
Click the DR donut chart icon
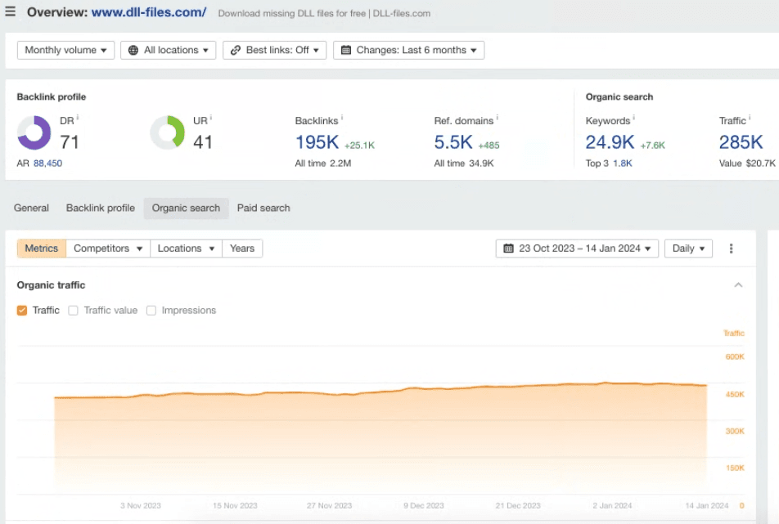pos(34,132)
